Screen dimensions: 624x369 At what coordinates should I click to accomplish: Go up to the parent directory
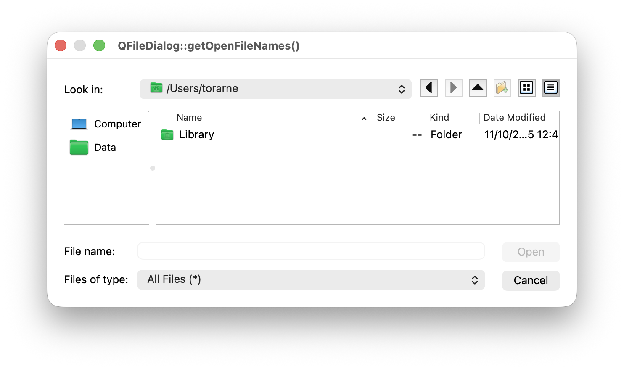(478, 88)
